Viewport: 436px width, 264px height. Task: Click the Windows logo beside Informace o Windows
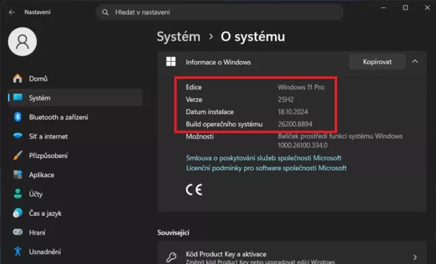coord(171,62)
